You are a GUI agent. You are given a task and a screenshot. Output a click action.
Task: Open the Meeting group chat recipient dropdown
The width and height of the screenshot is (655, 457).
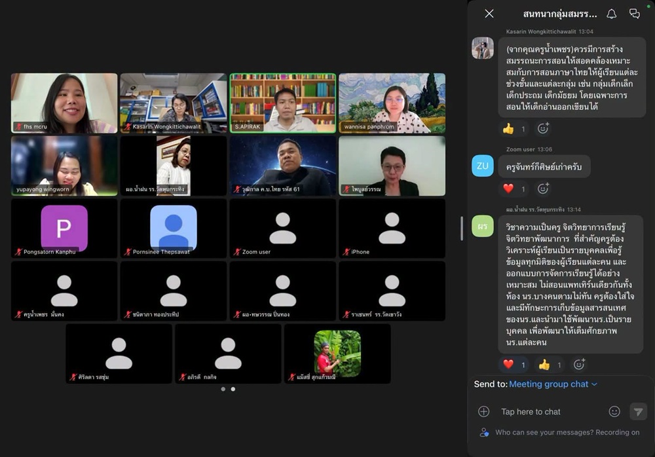click(553, 384)
